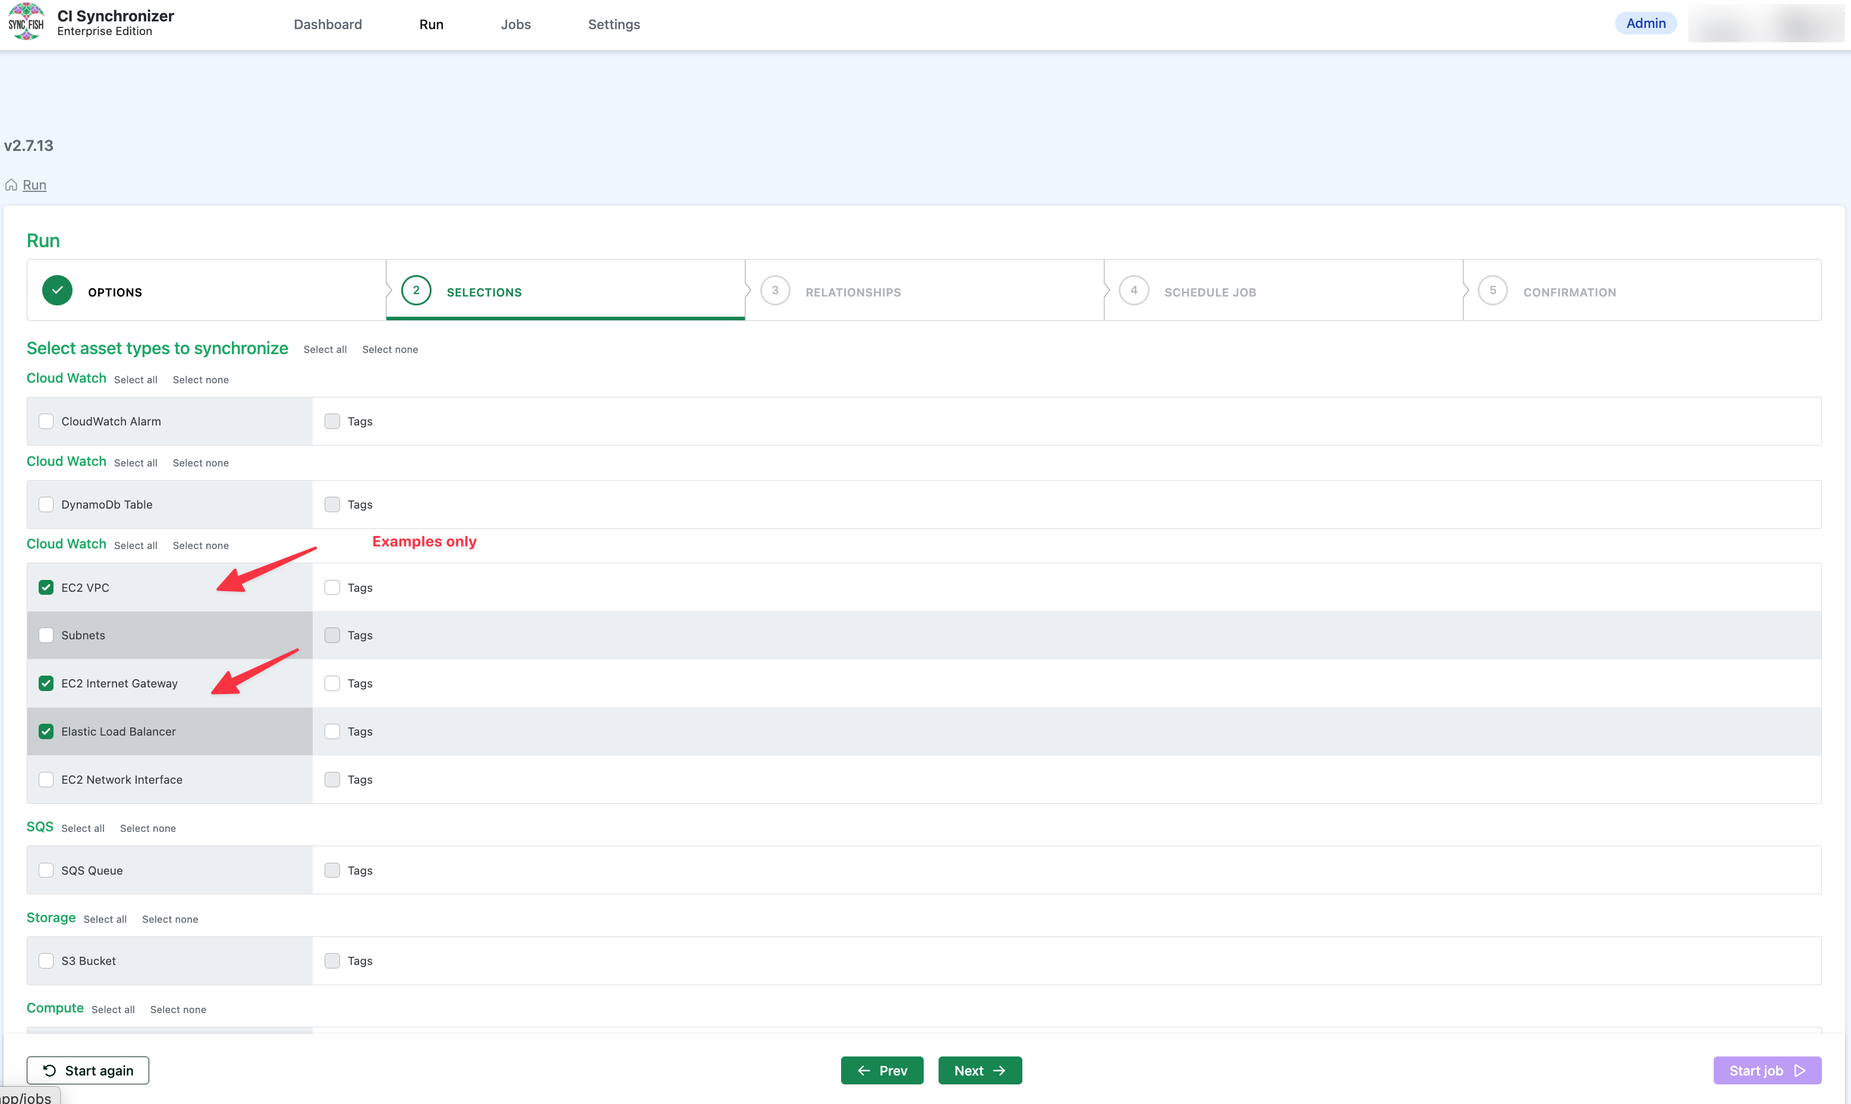
Task: Click the step 3 Relationships circle icon
Action: click(775, 291)
